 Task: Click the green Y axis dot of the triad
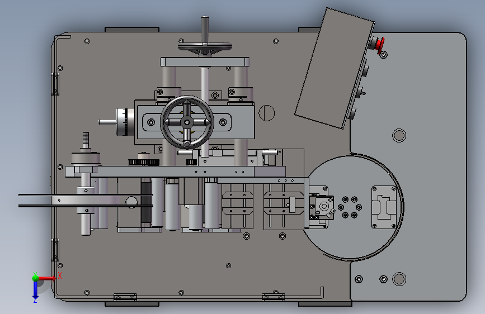point(35,278)
